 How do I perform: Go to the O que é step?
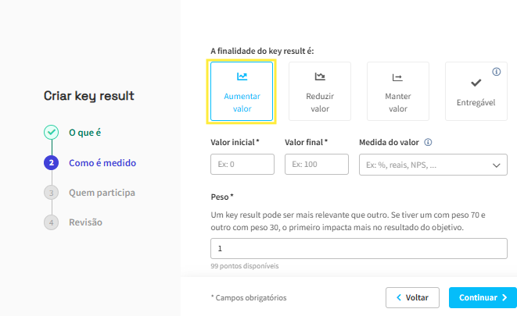(x=84, y=133)
